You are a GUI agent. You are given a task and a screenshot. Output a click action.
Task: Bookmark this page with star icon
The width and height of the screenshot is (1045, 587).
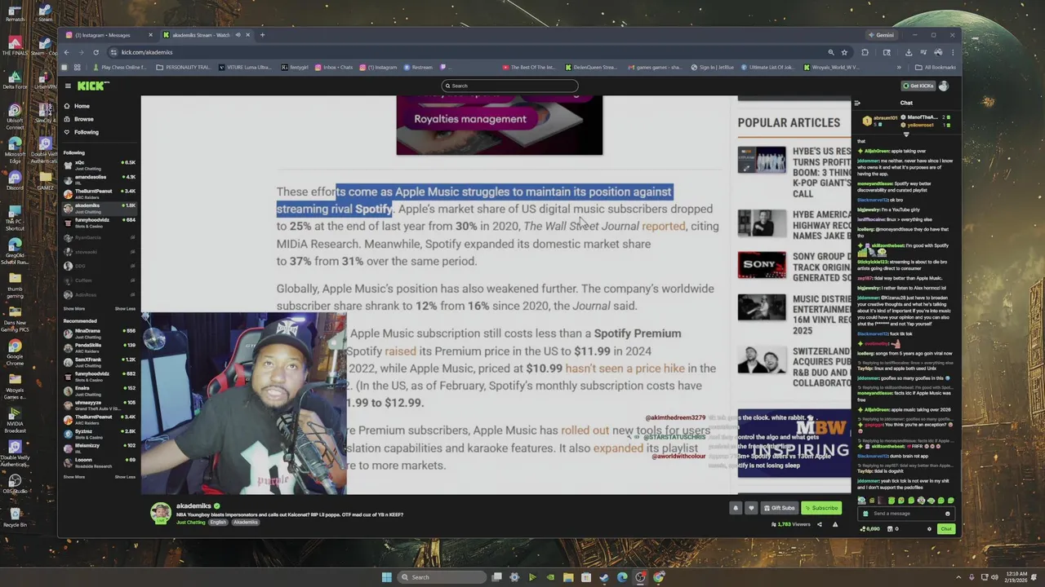point(844,52)
